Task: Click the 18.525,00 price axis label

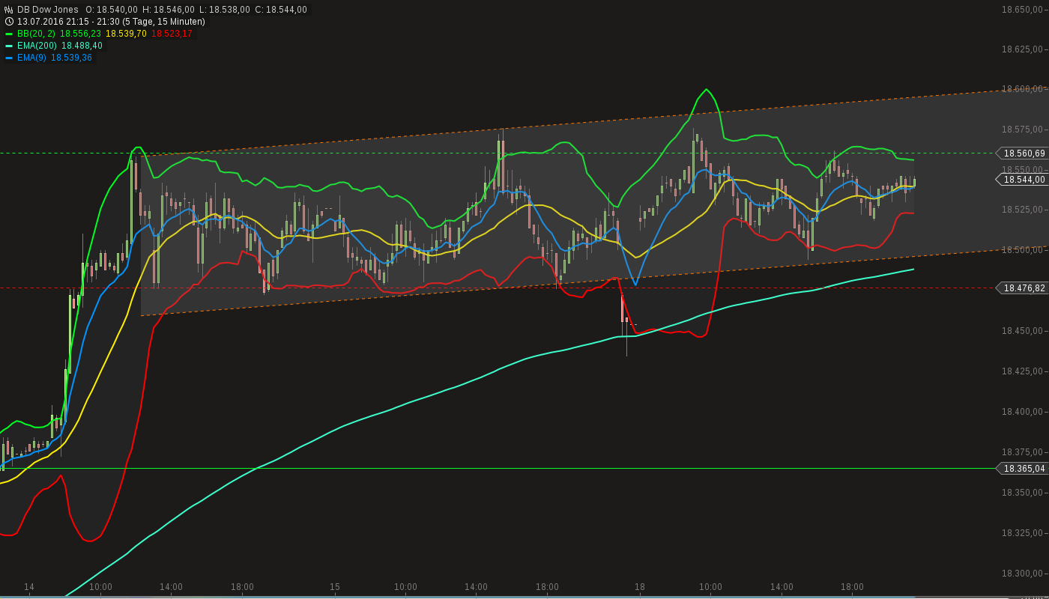Action: point(1024,210)
